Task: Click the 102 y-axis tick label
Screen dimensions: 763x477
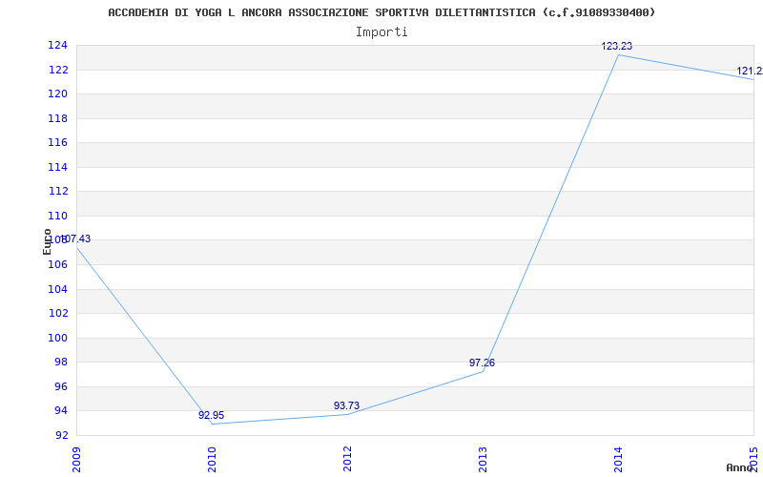Action: [57, 314]
